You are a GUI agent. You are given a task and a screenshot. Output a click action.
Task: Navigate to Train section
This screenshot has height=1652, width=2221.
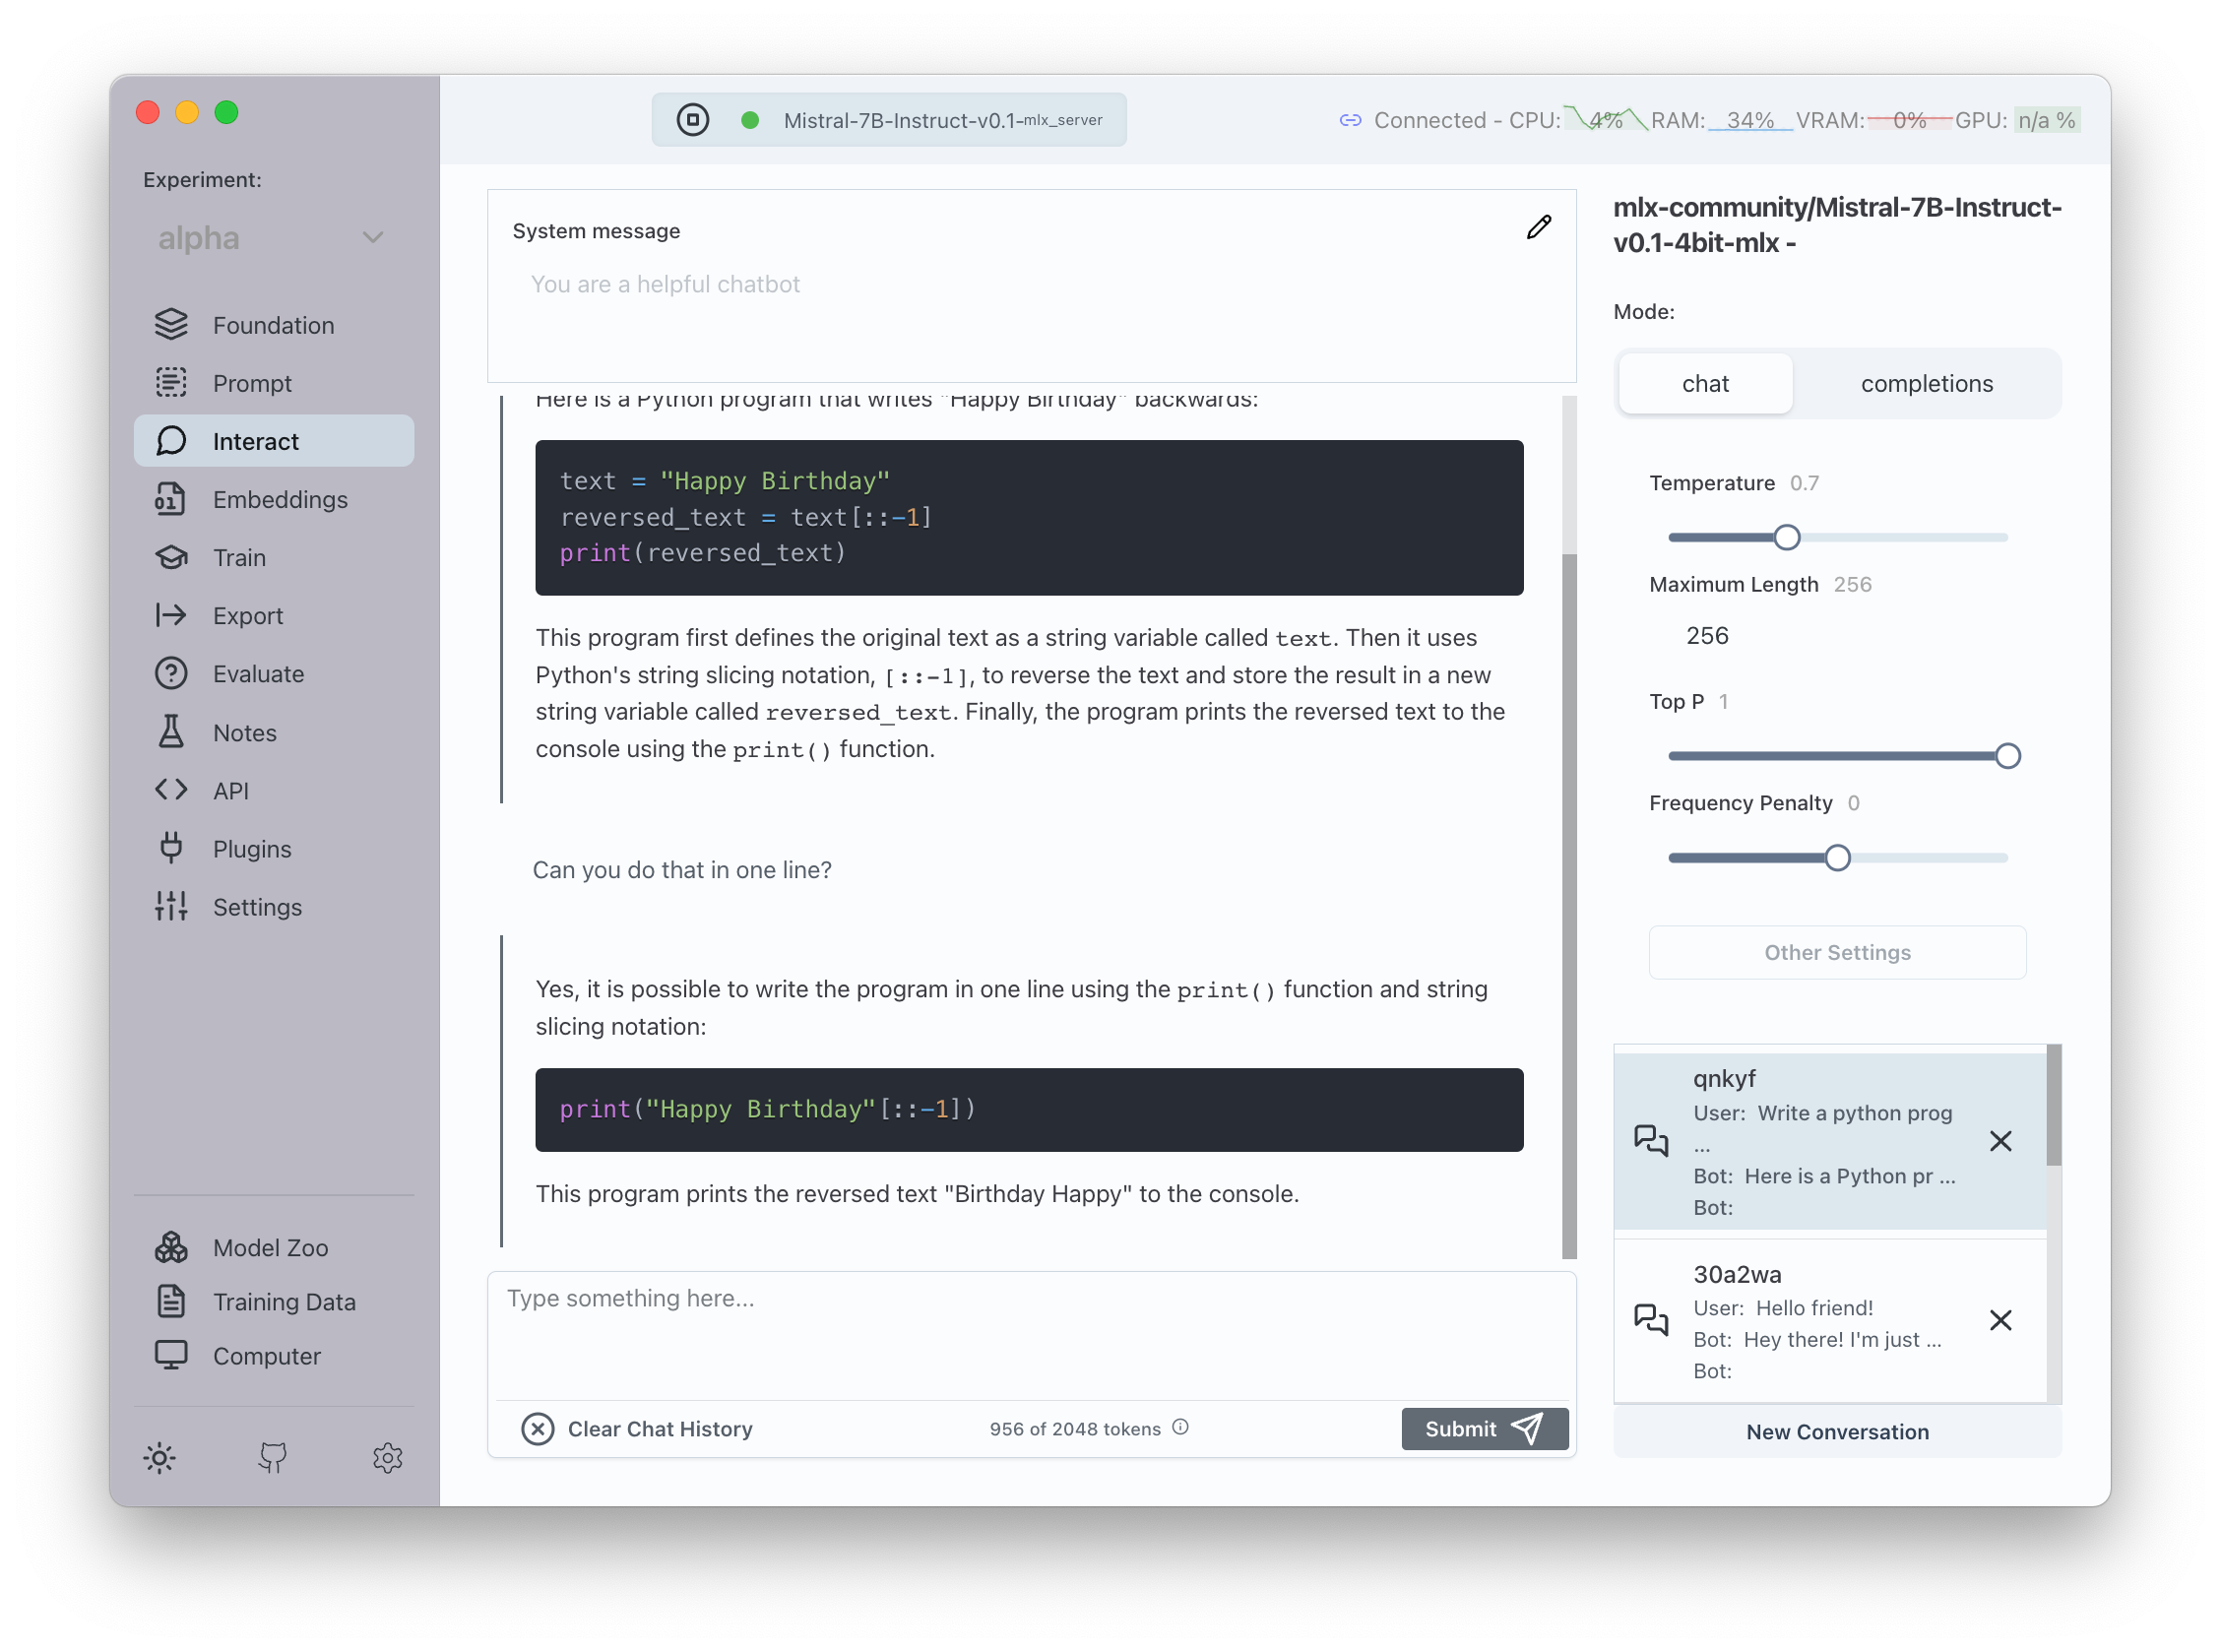click(x=239, y=557)
